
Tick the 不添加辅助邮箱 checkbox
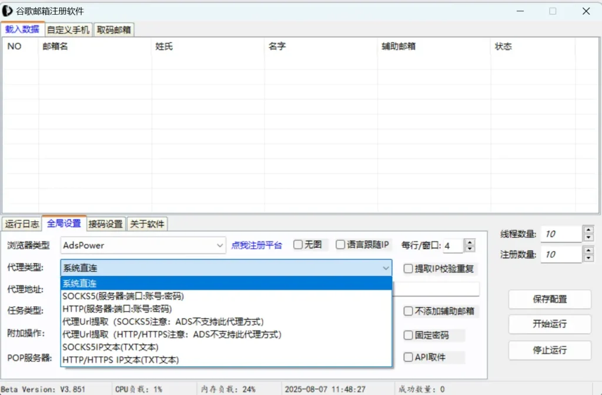[408, 311]
